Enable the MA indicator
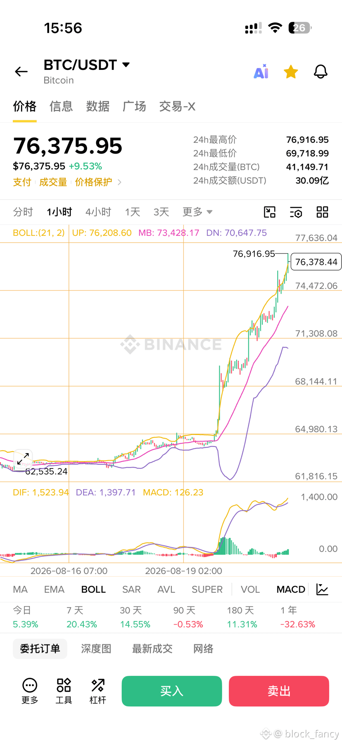The image size is (342, 744). point(20,589)
